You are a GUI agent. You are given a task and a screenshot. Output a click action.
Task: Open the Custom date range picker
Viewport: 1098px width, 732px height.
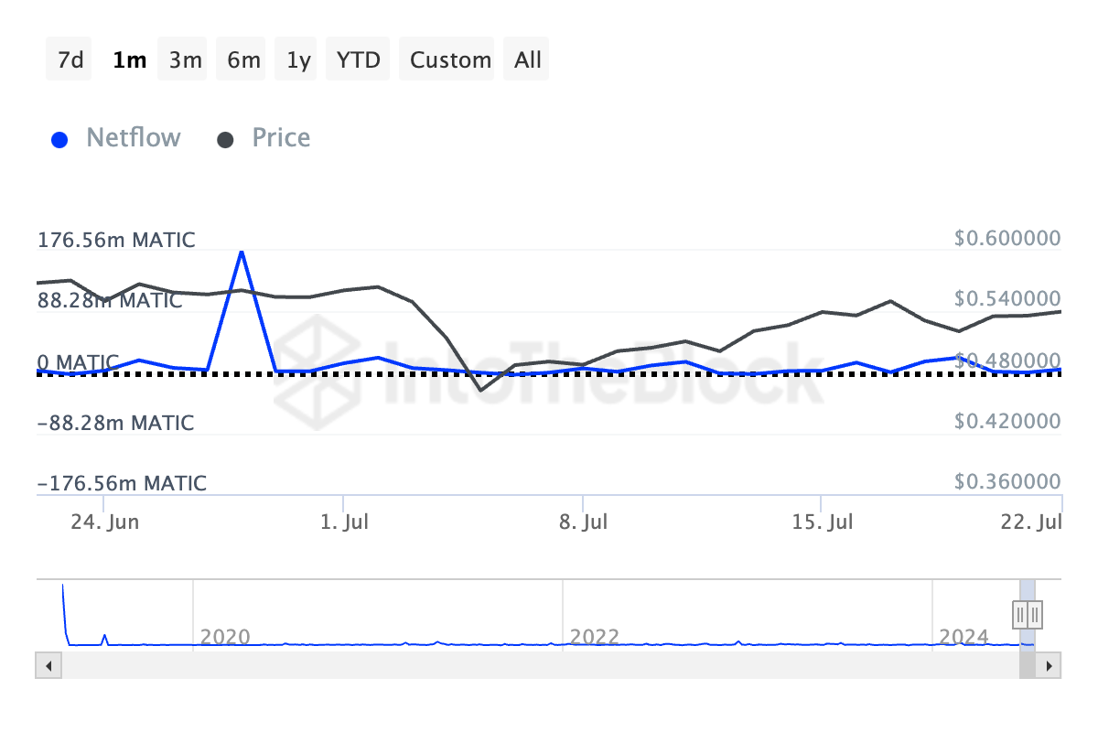(450, 60)
